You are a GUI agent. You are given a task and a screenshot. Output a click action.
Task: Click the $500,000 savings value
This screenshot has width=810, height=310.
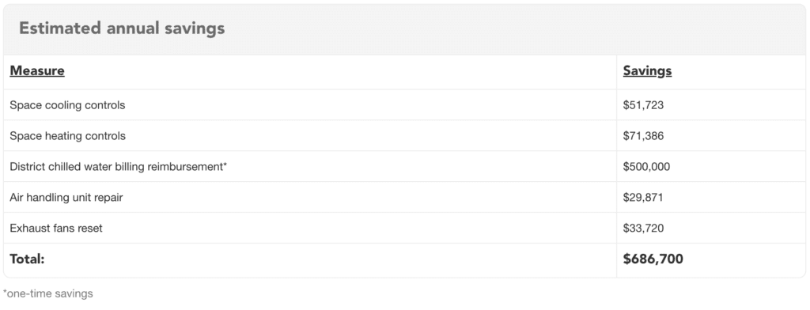[646, 166]
